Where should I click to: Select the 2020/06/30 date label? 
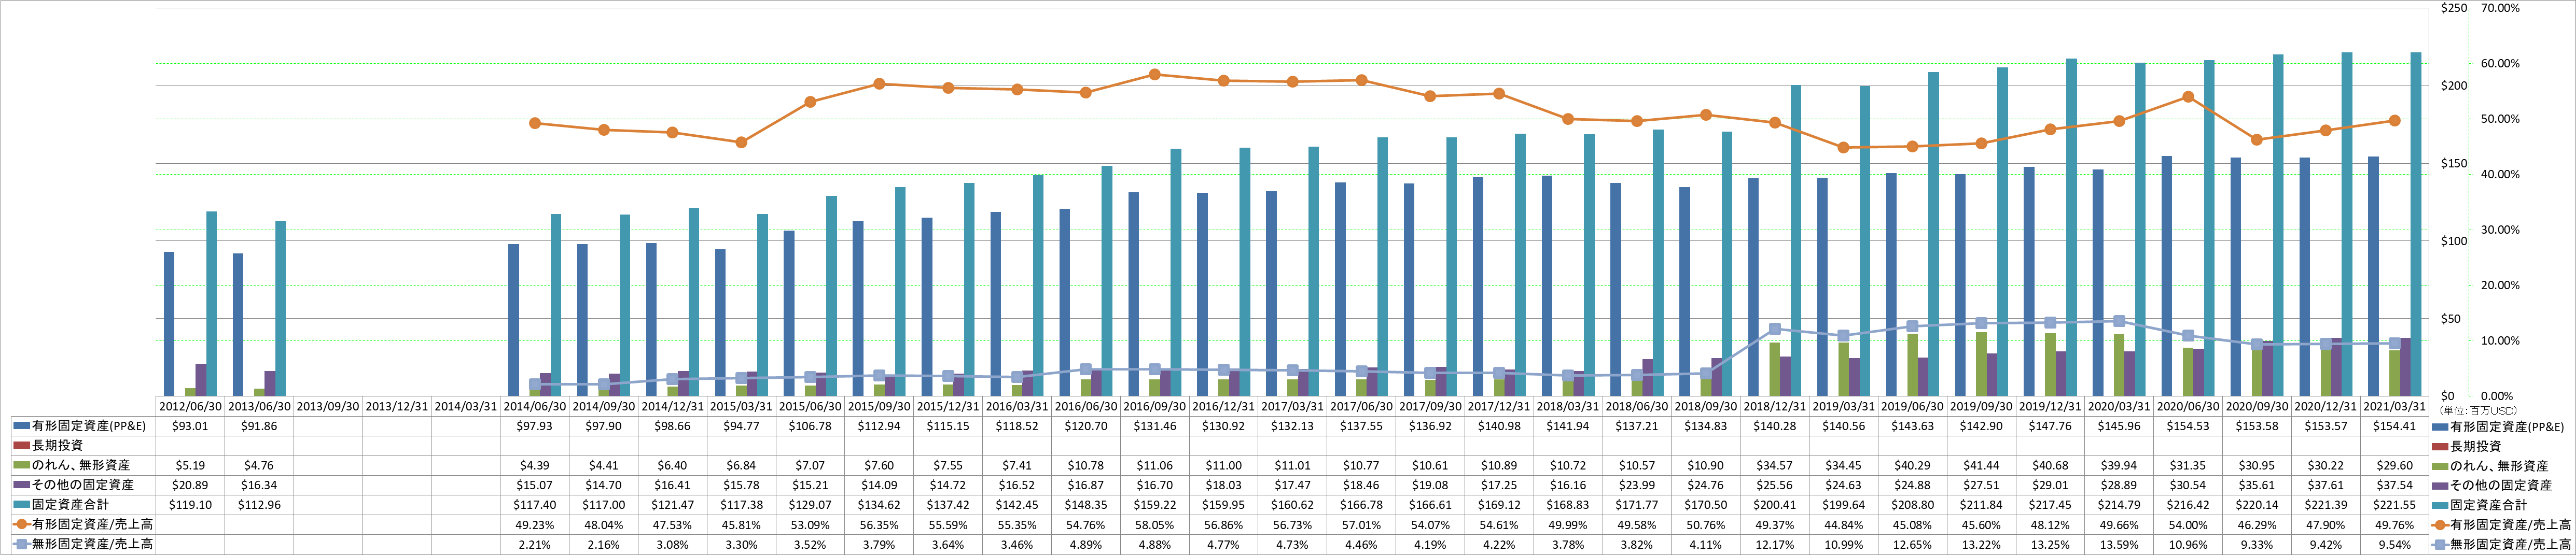tap(2188, 407)
